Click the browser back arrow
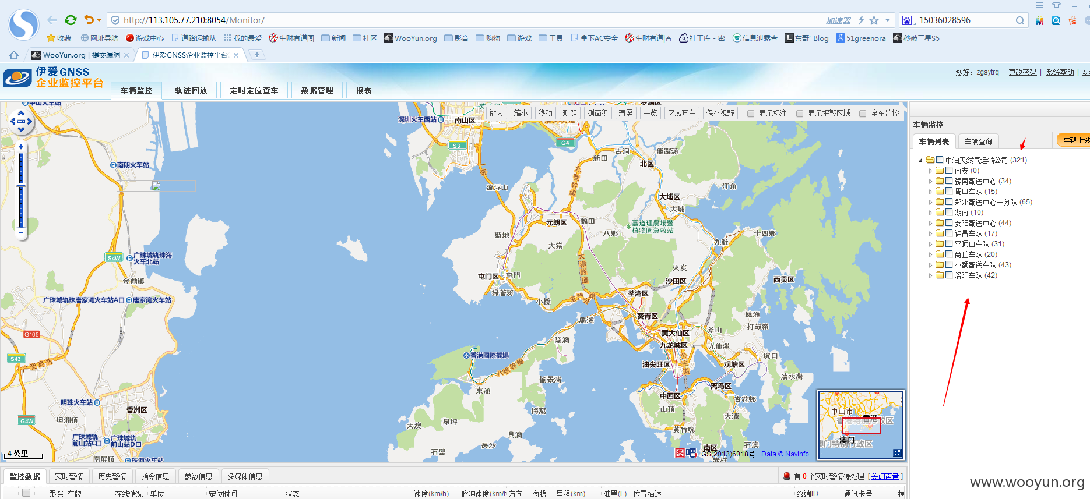 pyautogui.click(x=52, y=20)
